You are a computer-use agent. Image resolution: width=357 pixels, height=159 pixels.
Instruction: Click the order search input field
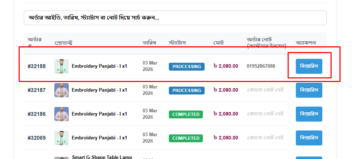point(175,18)
